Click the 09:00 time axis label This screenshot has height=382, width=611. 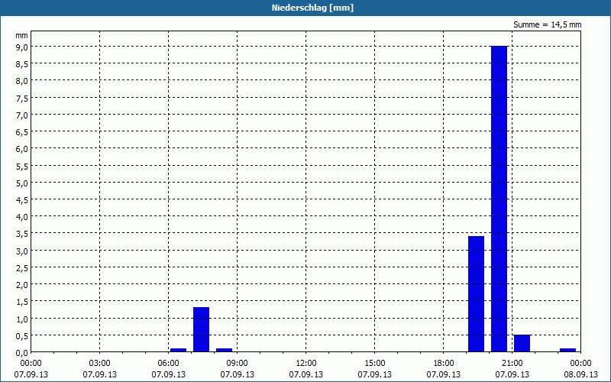[237, 364]
